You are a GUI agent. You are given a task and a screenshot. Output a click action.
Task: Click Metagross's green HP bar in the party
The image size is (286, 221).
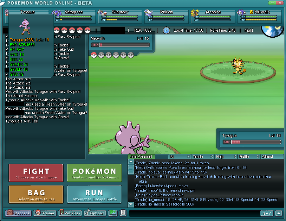pyautogui.click(x=74, y=17)
